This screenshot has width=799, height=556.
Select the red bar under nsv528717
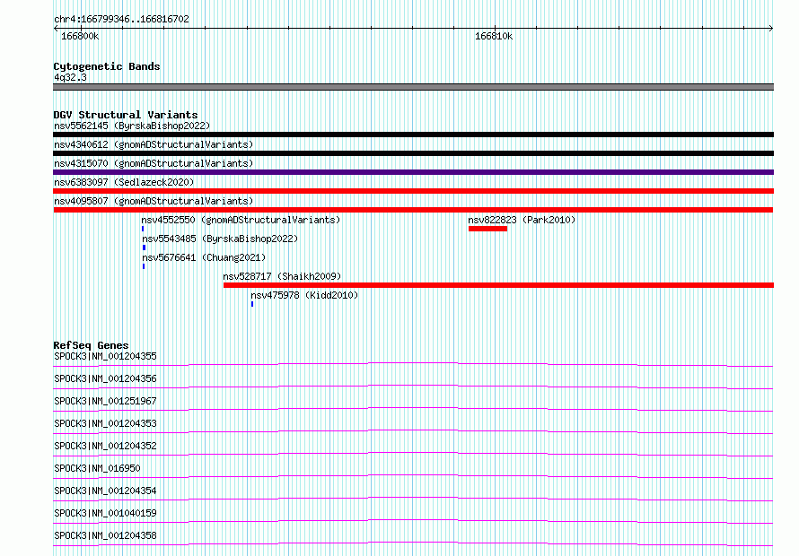(x=498, y=285)
